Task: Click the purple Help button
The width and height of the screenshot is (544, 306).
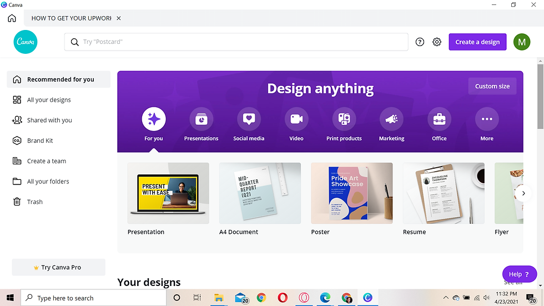Action: (x=520, y=274)
